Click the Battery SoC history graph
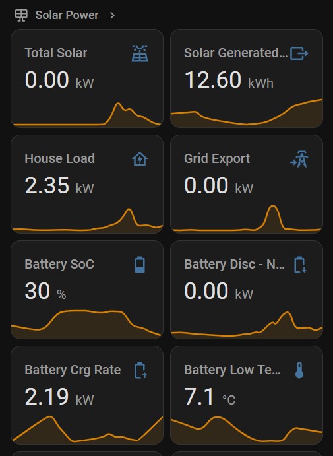This screenshot has height=456, width=333. pyautogui.click(x=87, y=324)
